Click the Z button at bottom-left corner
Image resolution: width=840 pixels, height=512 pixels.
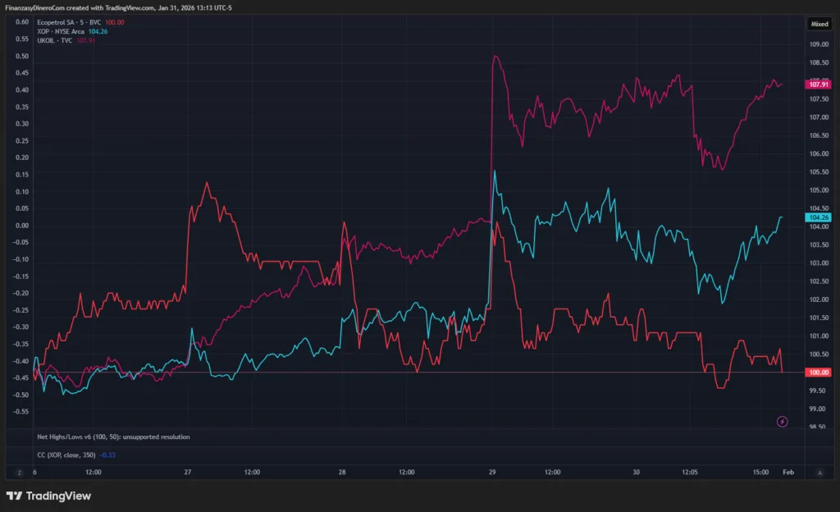(18, 473)
